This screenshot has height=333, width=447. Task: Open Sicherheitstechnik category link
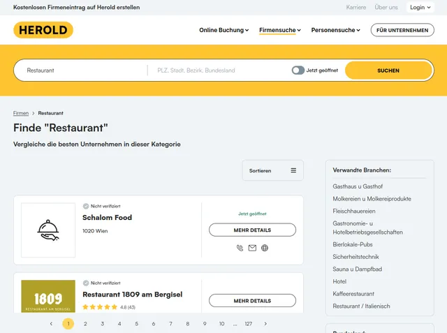tap(356, 257)
